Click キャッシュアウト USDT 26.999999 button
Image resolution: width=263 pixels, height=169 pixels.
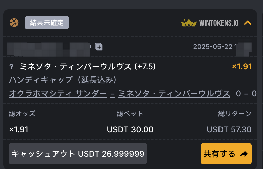[78, 154]
